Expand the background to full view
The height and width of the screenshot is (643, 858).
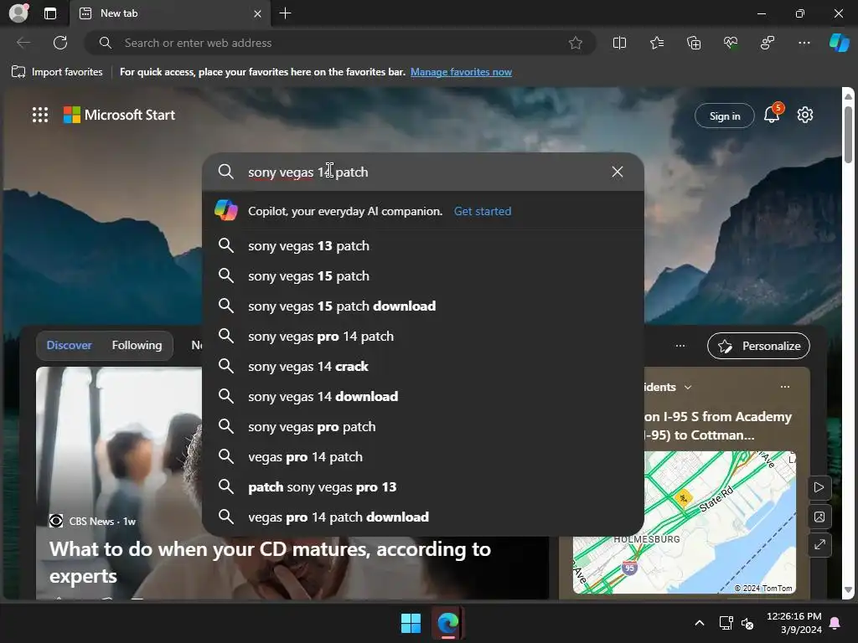tap(819, 545)
